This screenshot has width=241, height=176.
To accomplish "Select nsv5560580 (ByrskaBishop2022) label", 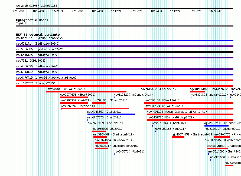I will [40, 49].
